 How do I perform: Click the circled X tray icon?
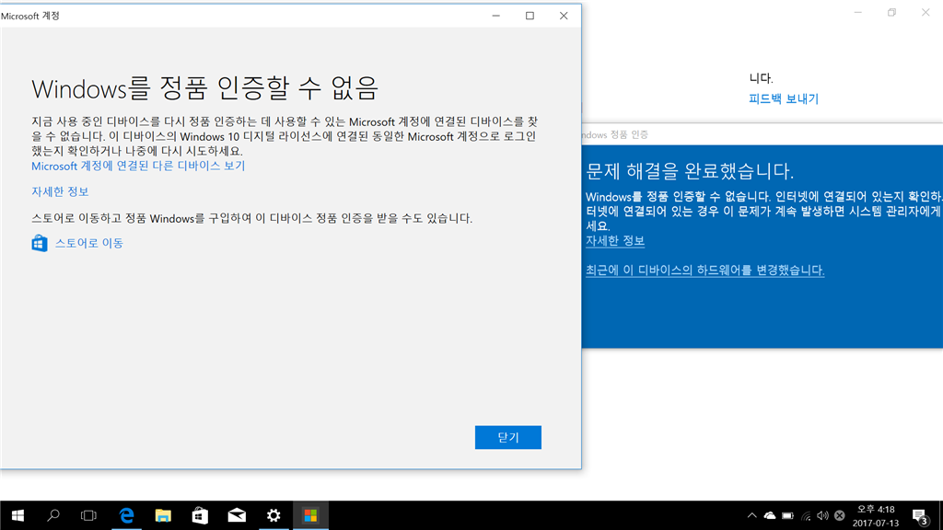point(840,515)
